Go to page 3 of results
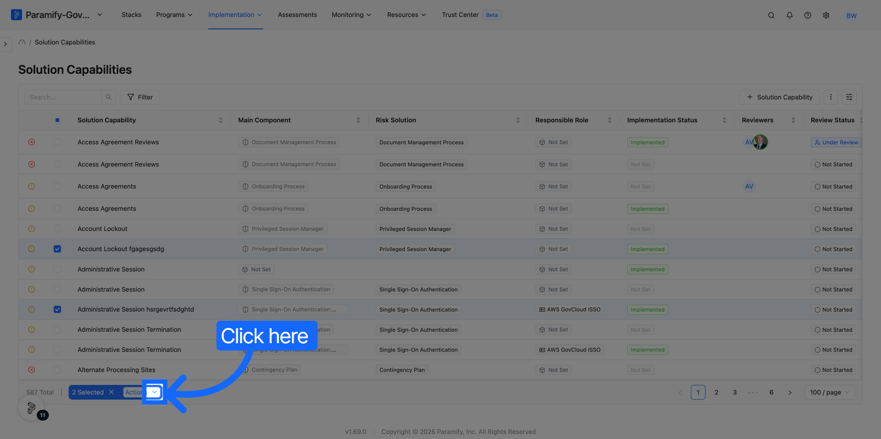 (735, 392)
